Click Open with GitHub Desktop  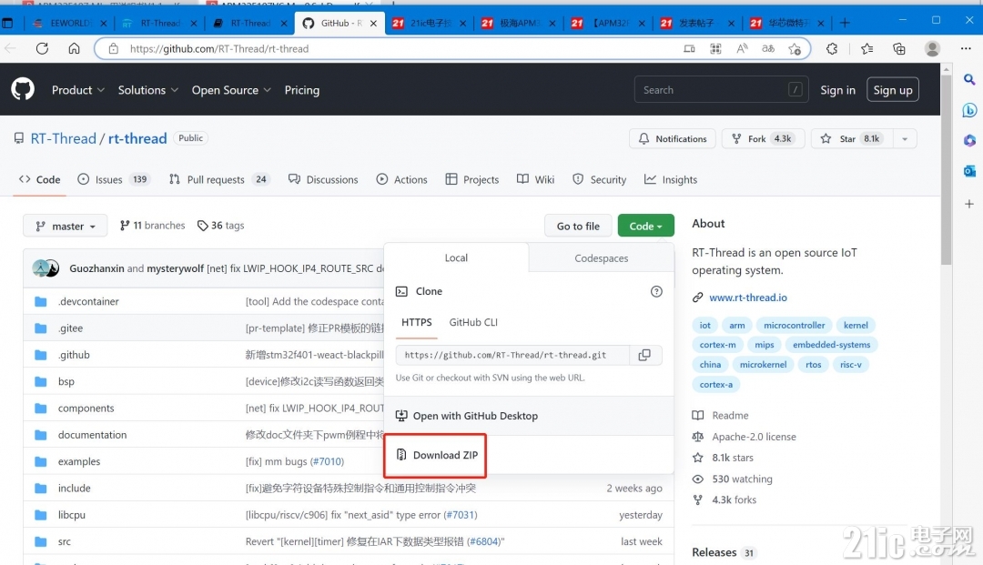pyautogui.click(x=467, y=416)
